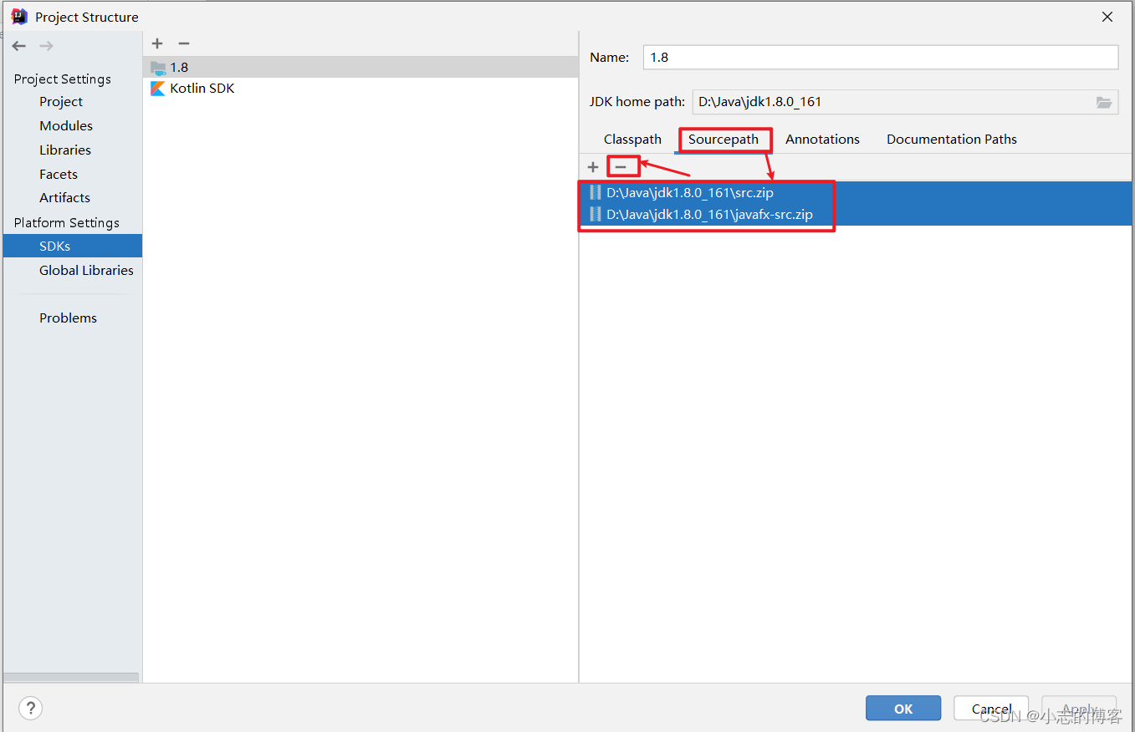Open the Libraries settings page
Viewport: 1135px width, 732px height.
tap(65, 150)
